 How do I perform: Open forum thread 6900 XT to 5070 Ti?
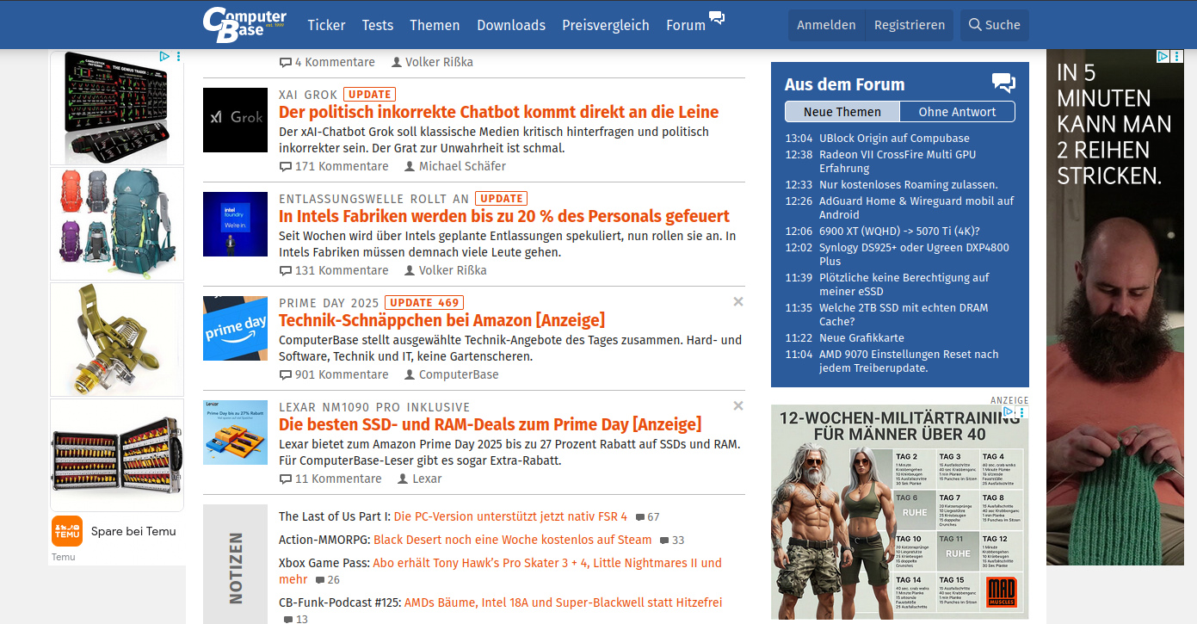899,232
